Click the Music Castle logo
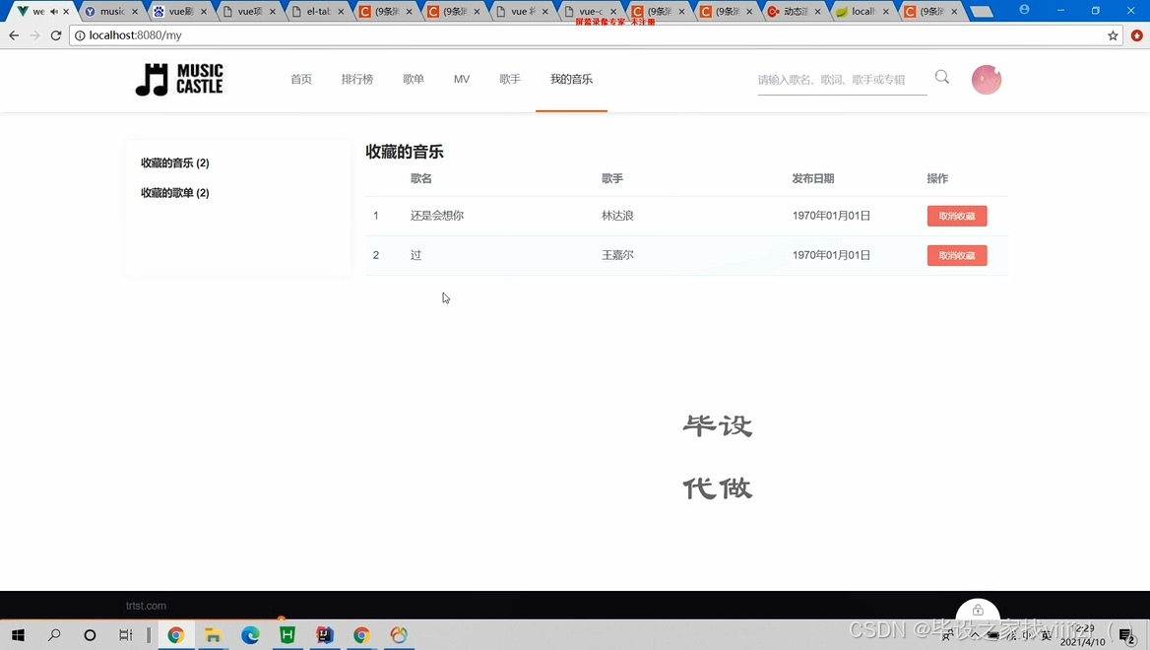 179,79
